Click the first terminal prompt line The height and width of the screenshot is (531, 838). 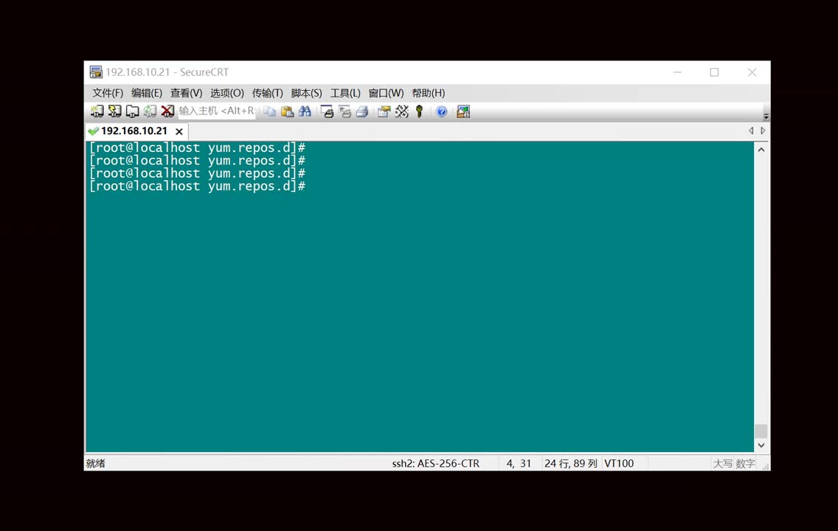pos(197,147)
